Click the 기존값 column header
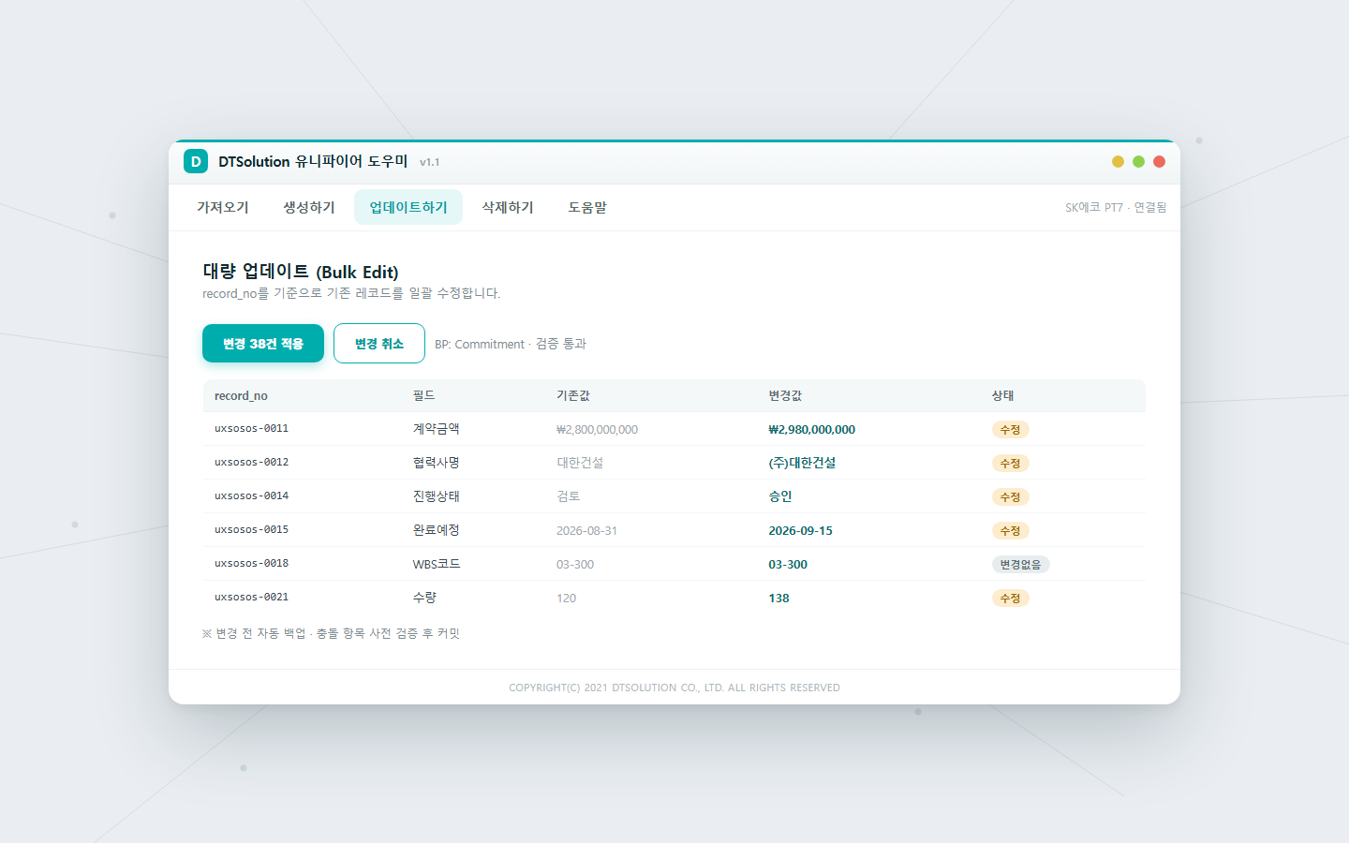Image resolution: width=1349 pixels, height=843 pixels. click(x=573, y=395)
